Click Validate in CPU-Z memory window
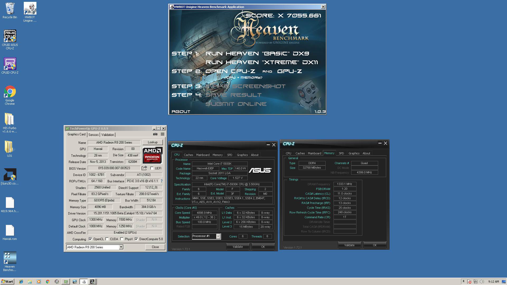507x285 pixels. tap(349, 245)
